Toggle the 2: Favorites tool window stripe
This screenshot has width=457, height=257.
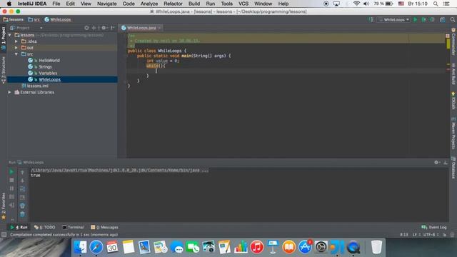point(4,206)
